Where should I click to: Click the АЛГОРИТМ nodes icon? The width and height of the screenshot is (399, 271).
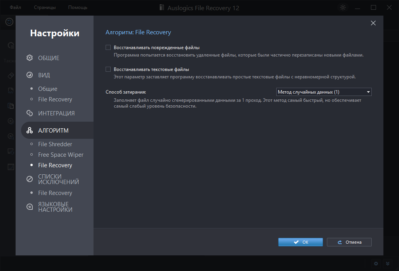click(30, 131)
